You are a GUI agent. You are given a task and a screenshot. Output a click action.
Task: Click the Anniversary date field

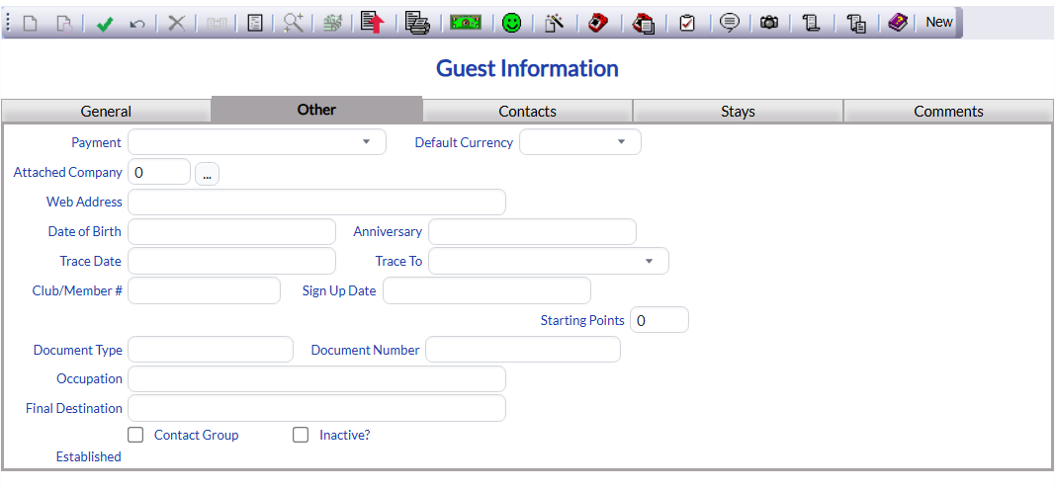532,231
